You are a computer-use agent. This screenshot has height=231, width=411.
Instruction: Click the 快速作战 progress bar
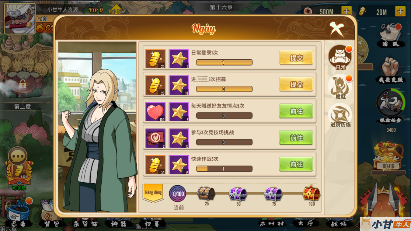224,169
